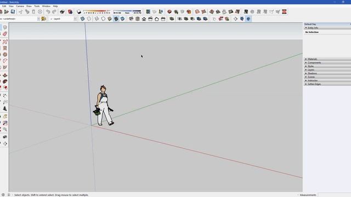Viewport: 351px width, 197px height.
Task: Click the Copy icon in the standard toolbar
Action: [x=27, y=11]
